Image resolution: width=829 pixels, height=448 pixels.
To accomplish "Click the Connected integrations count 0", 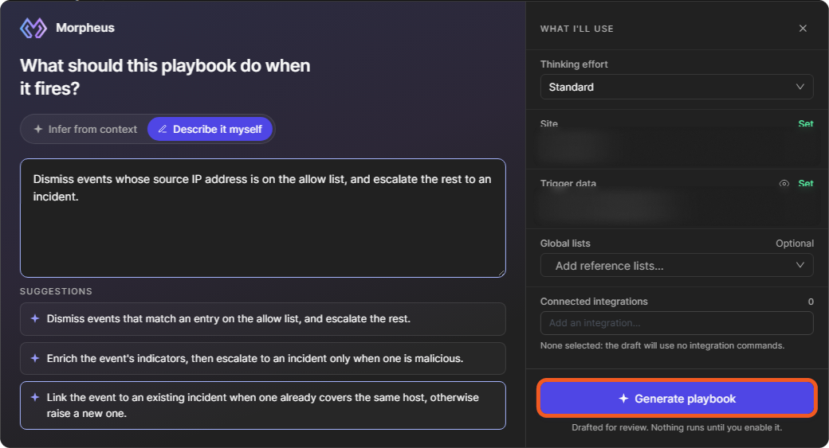I will point(811,302).
